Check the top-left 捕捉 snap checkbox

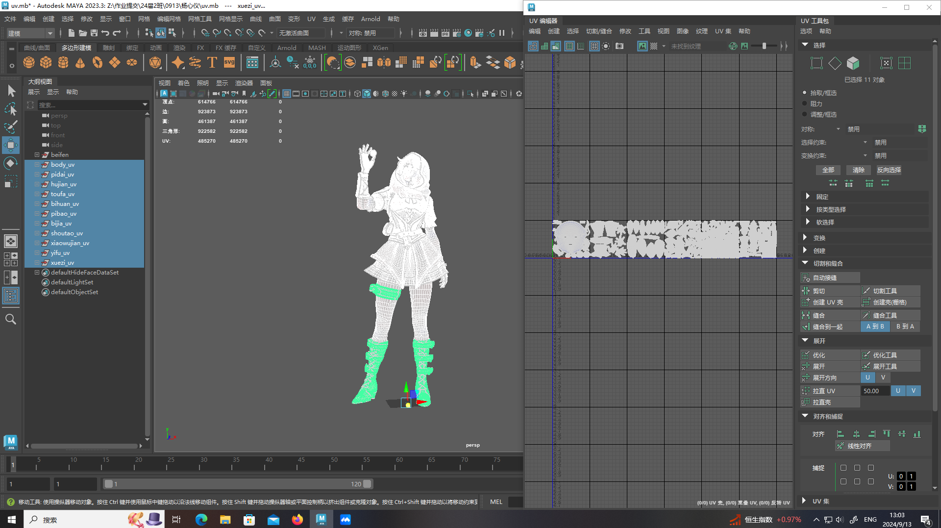[x=843, y=468]
